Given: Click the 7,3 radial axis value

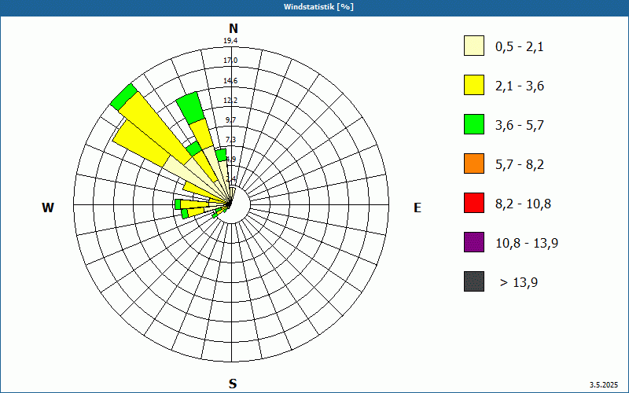Looking at the screenshot, I should point(230,140).
